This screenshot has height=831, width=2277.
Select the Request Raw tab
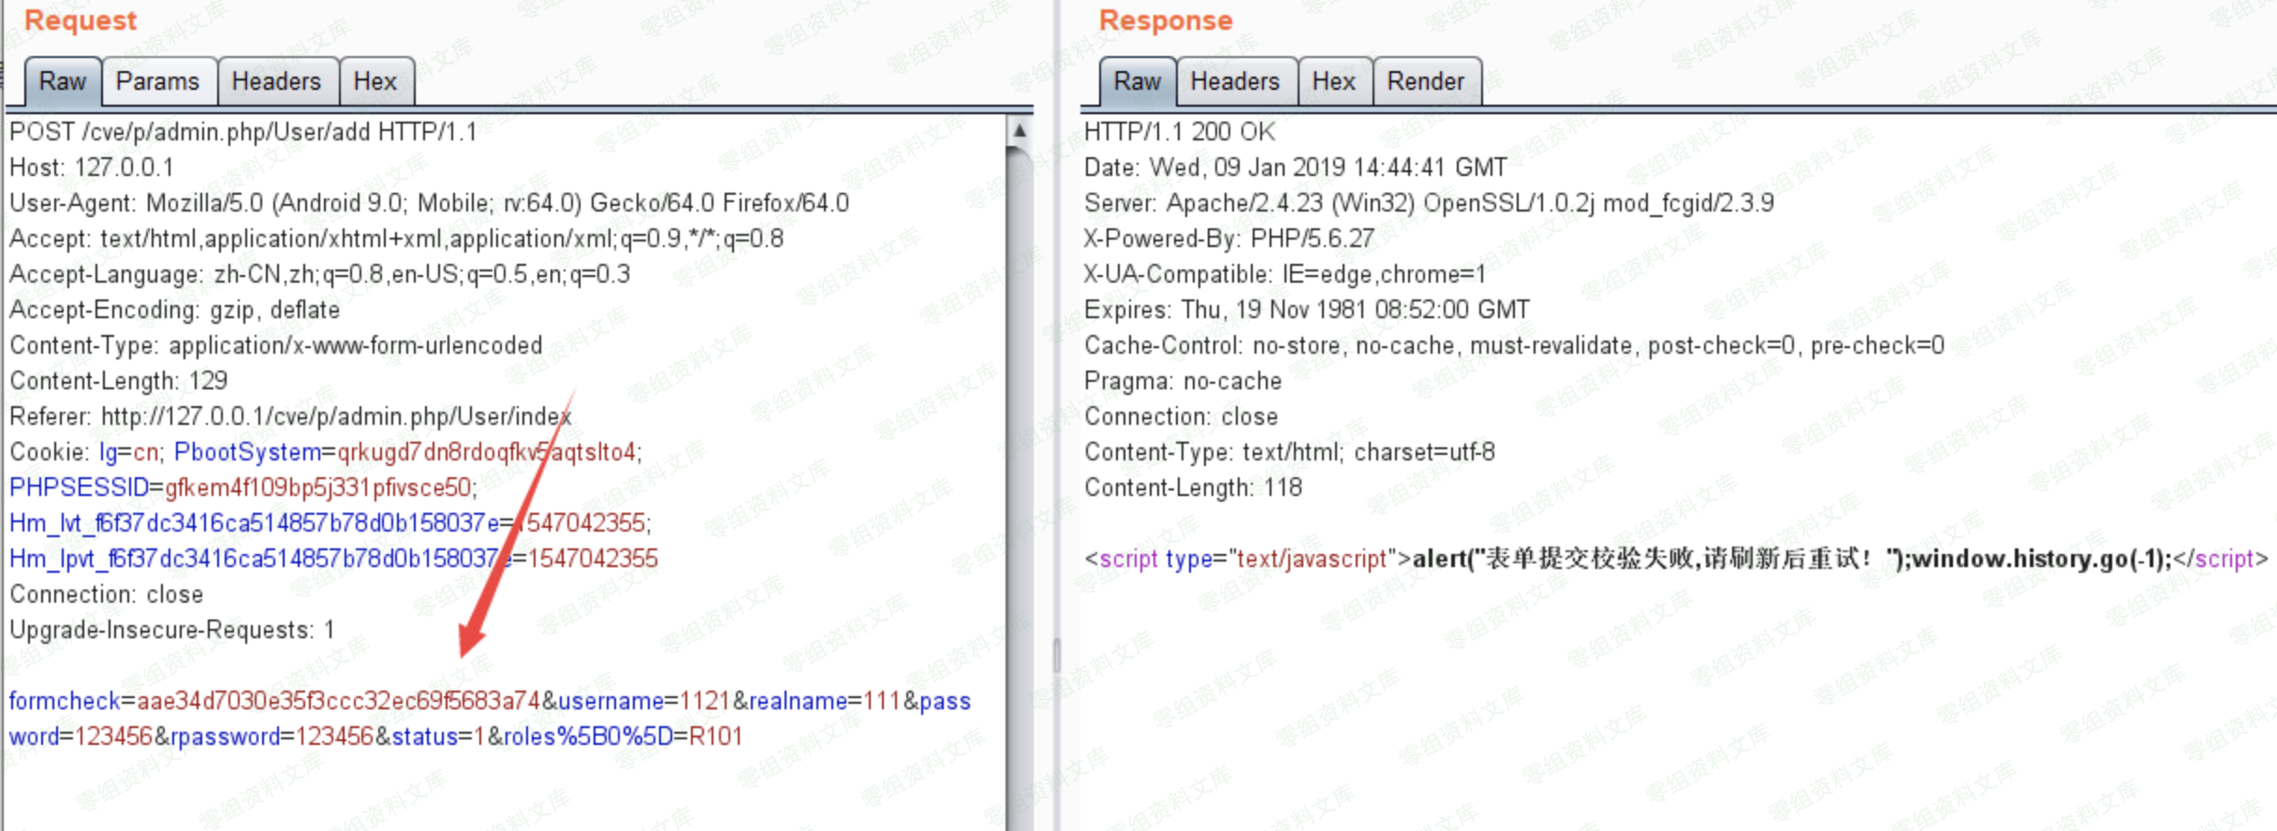click(x=62, y=82)
